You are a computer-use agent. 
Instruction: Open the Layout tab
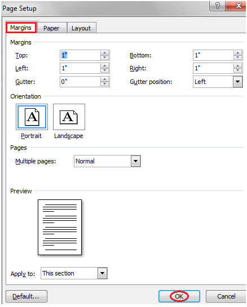tap(81, 28)
